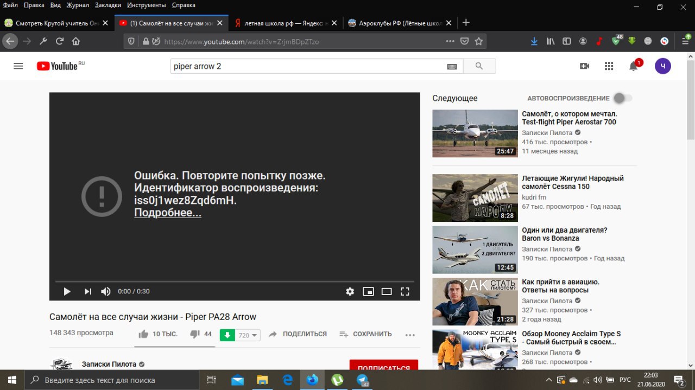Open Летающие Жигули Cessna 150 title
The width and height of the screenshot is (695, 390).
pyautogui.click(x=573, y=182)
